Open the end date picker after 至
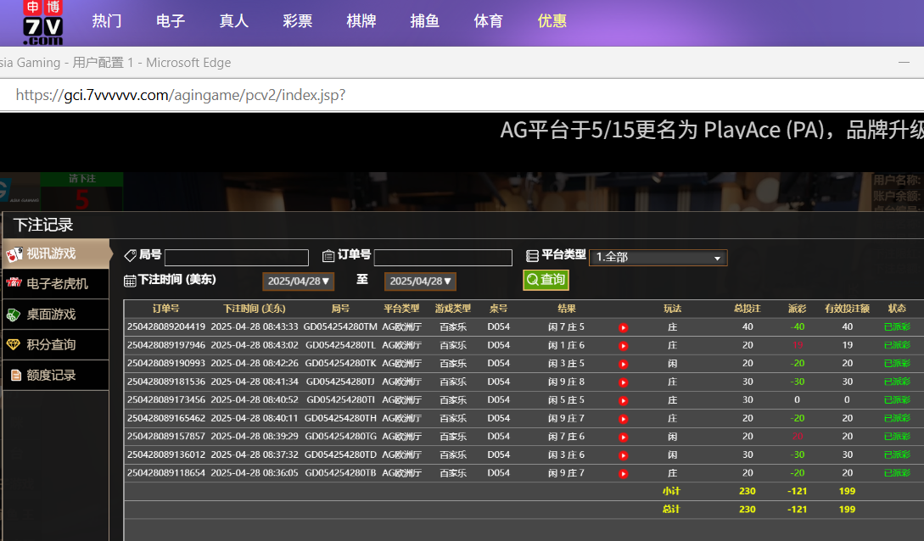This screenshot has width=924, height=541. point(420,281)
